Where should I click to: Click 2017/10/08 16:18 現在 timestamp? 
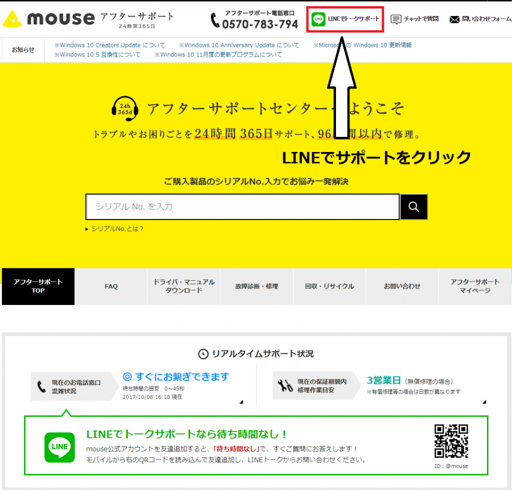(x=152, y=397)
